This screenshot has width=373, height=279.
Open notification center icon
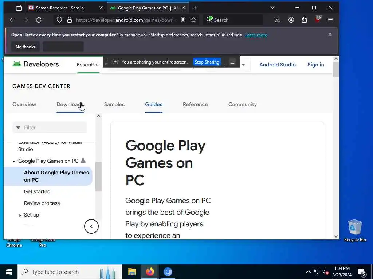point(362,272)
